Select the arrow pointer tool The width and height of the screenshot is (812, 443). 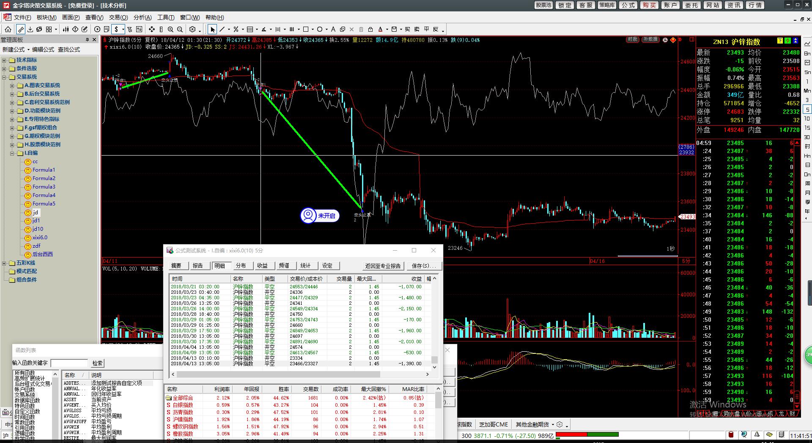pos(212,29)
